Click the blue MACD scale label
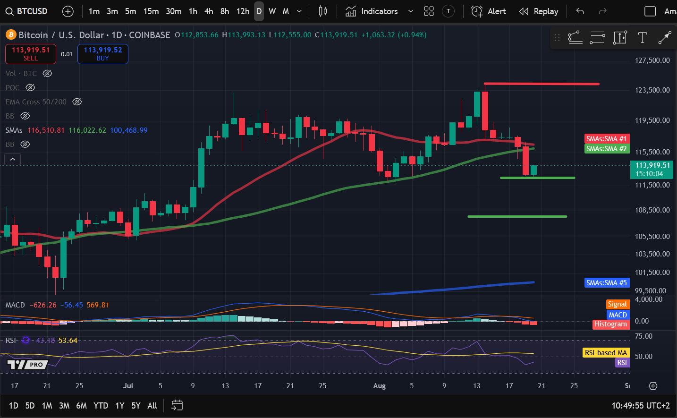677x418 pixels. 618,315
